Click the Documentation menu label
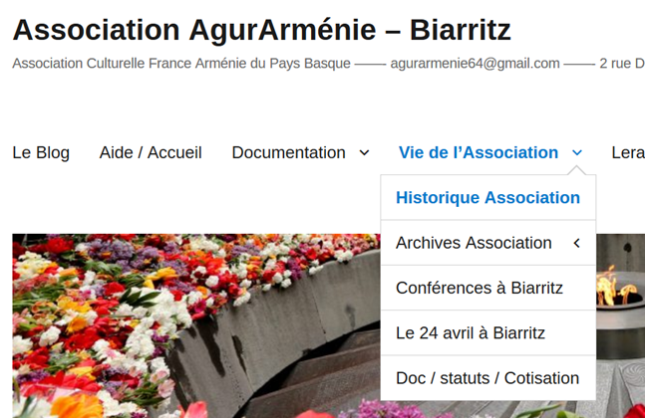 point(288,152)
